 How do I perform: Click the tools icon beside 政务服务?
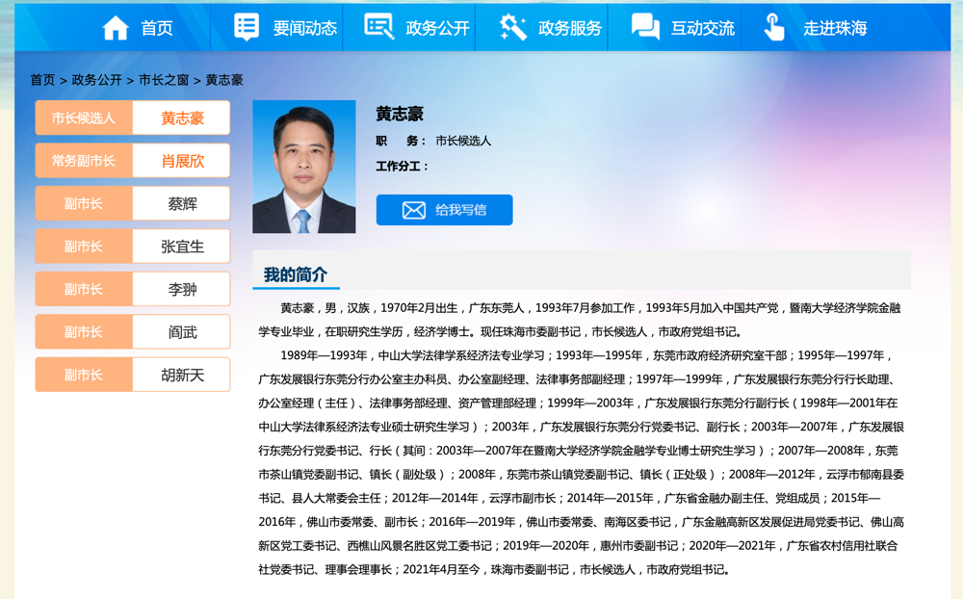coord(512,27)
